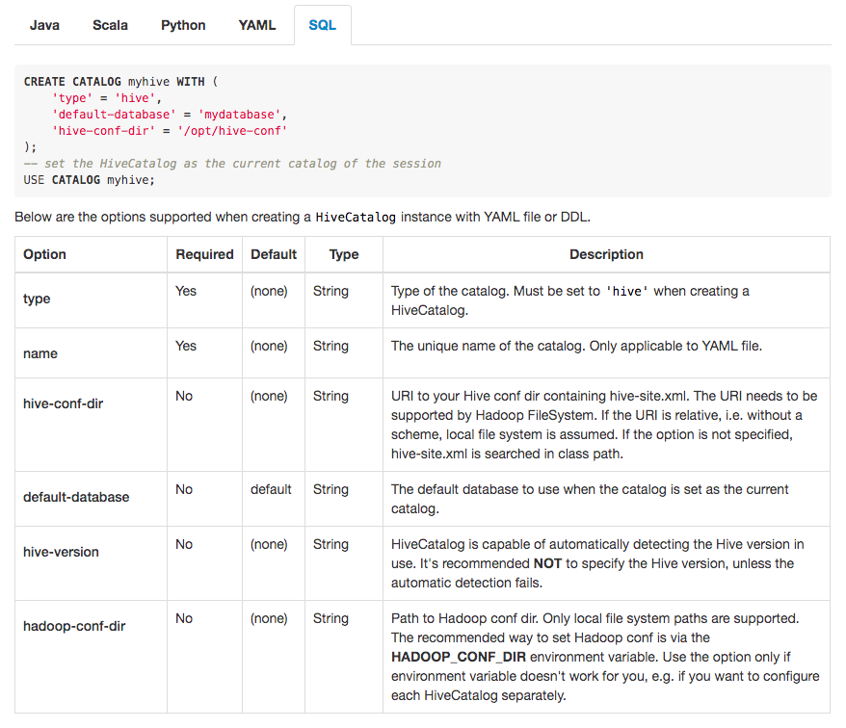This screenshot has width=846, height=728.
Task: Select the Python tab
Action: (x=183, y=25)
